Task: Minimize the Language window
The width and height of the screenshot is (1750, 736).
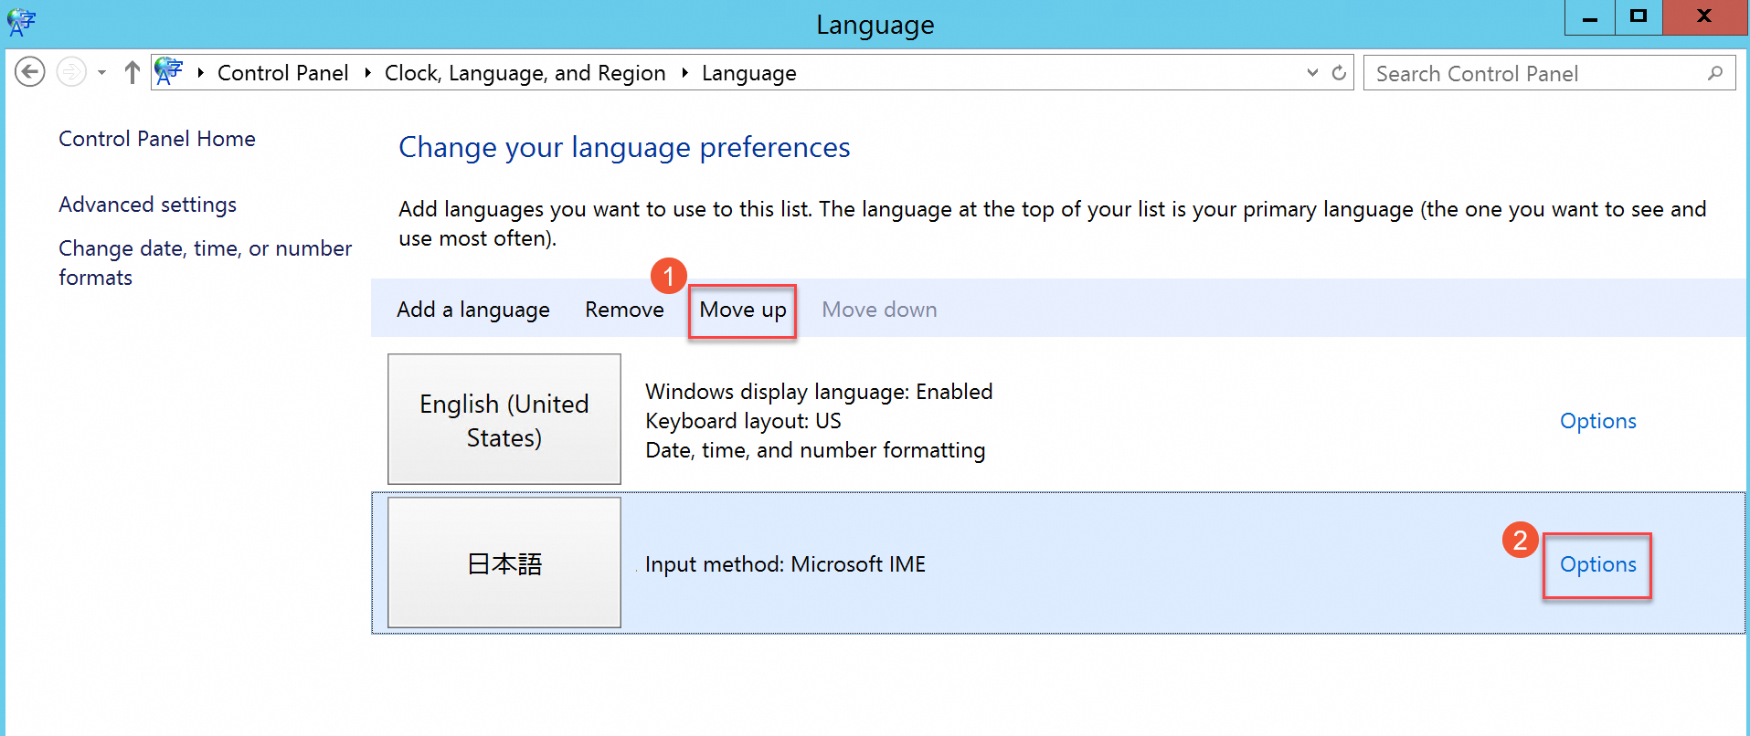Action: click(1590, 17)
